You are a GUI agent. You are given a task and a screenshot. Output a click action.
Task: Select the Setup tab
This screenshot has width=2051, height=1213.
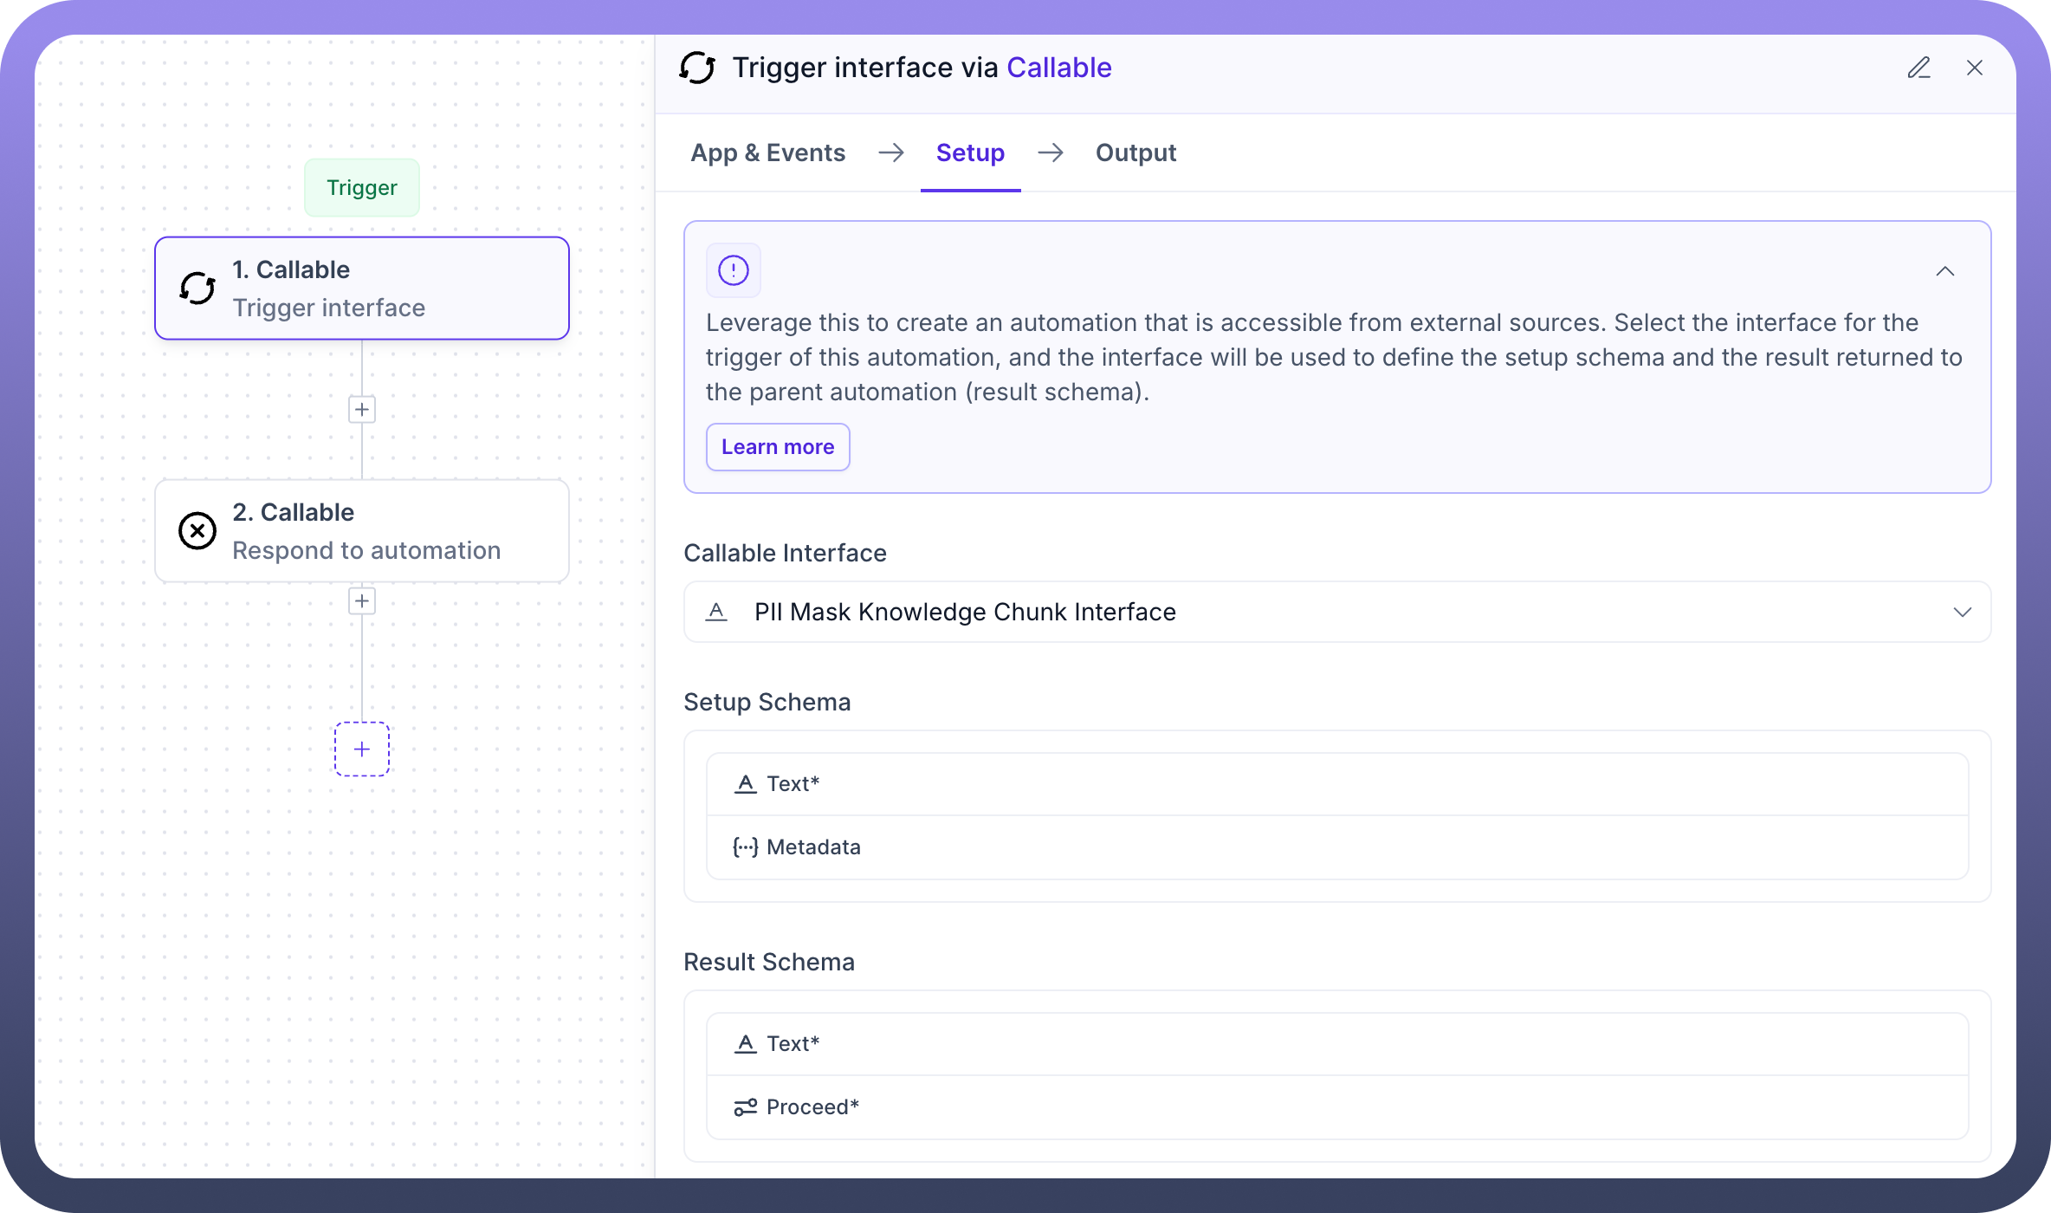(970, 152)
